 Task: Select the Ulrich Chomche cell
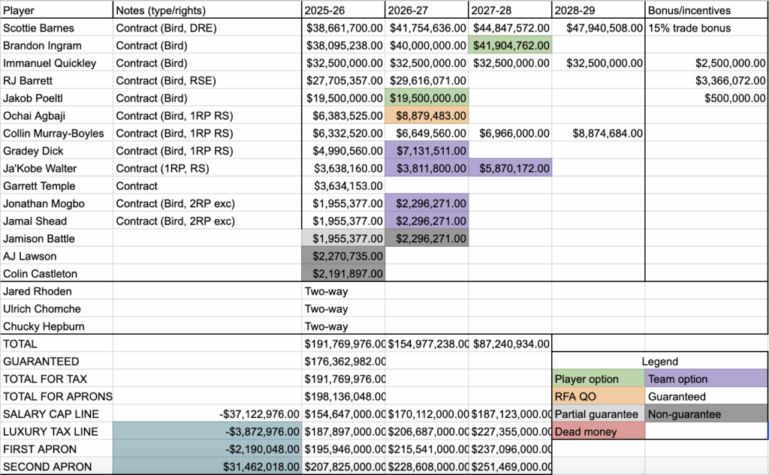point(56,309)
